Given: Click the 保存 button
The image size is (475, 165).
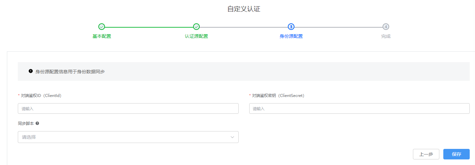Looking at the screenshot, I should click(x=457, y=154).
